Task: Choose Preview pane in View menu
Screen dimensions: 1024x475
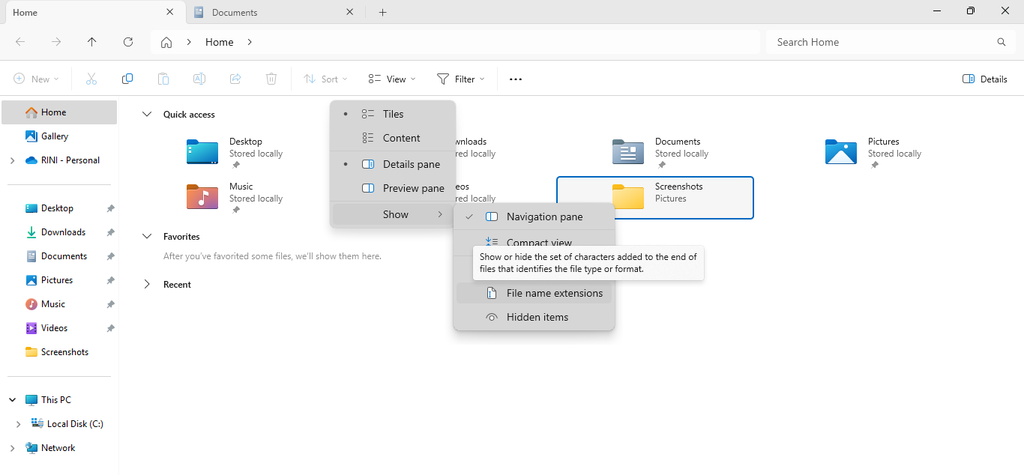Action: (413, 188)
